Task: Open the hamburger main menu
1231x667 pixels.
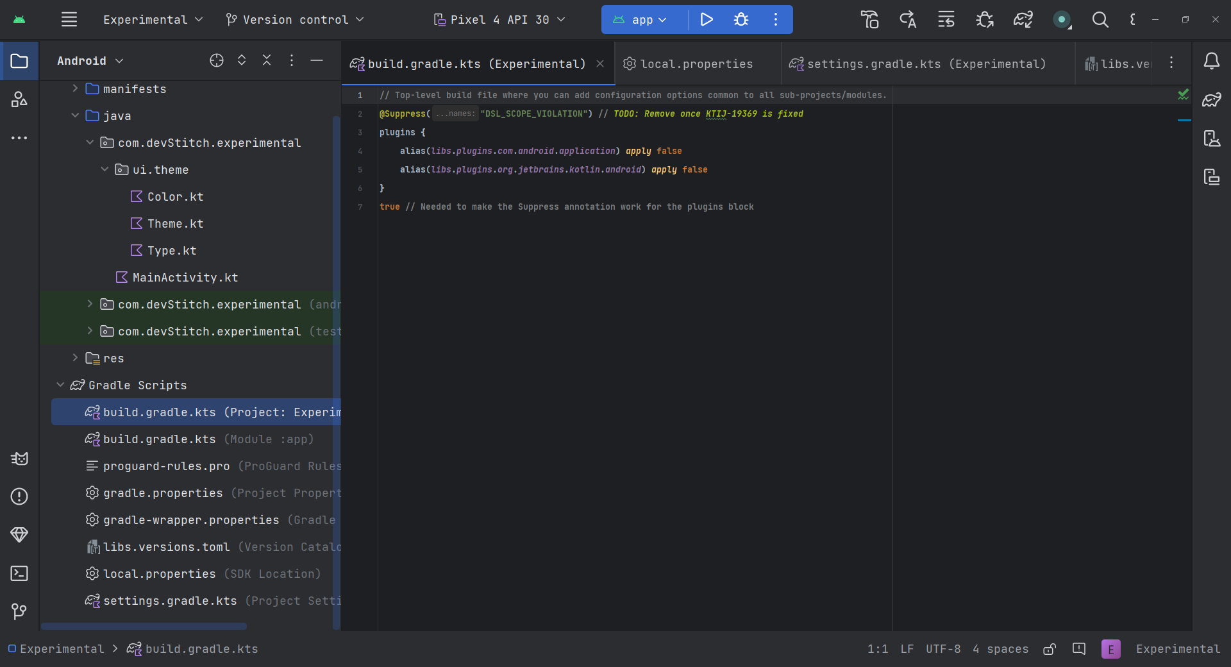Action: [x=69, y=19]
